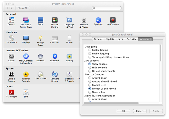This screenshot has height=119, width=169.
Task: Open Bluetooth preferences pane
Action: pyautogui.click(x=55, y=57)
